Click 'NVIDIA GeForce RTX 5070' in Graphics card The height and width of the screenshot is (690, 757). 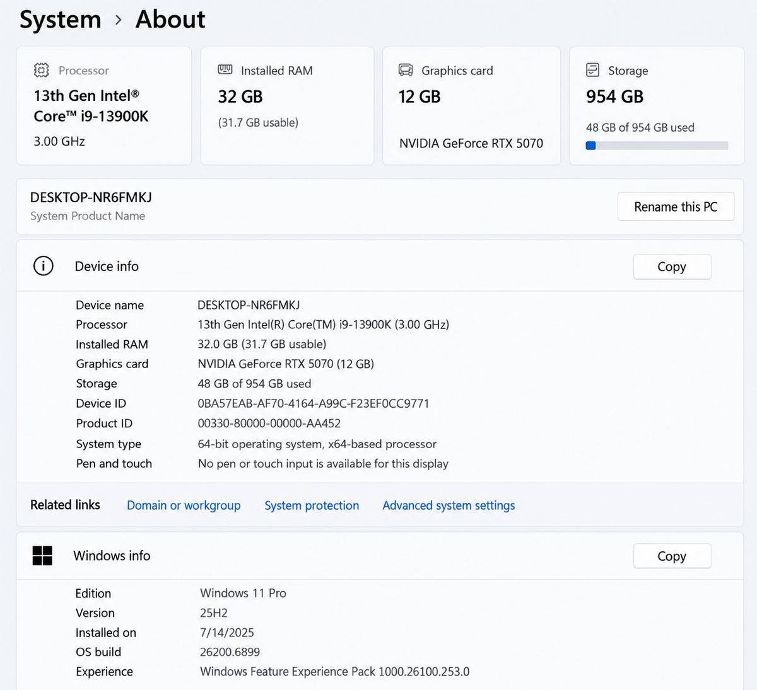pos(471,143)
